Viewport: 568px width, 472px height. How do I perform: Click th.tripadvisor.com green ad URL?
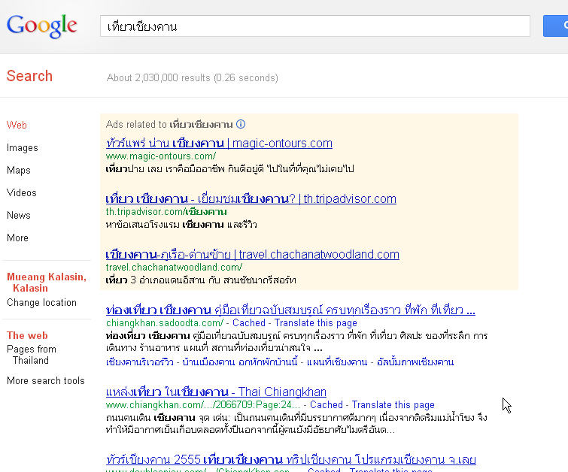166,212
